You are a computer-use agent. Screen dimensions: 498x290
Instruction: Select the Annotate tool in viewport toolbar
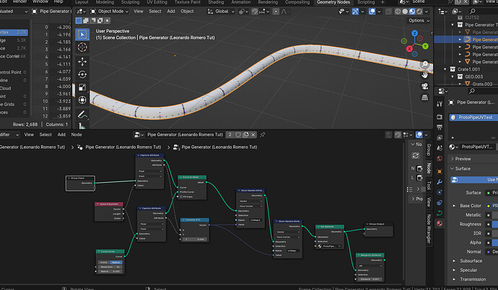[x=82, y=114]
